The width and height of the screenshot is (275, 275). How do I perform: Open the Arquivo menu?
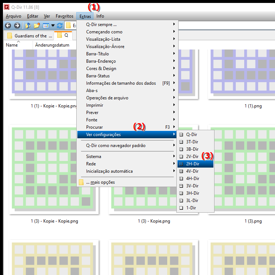(x=14, y=16)
